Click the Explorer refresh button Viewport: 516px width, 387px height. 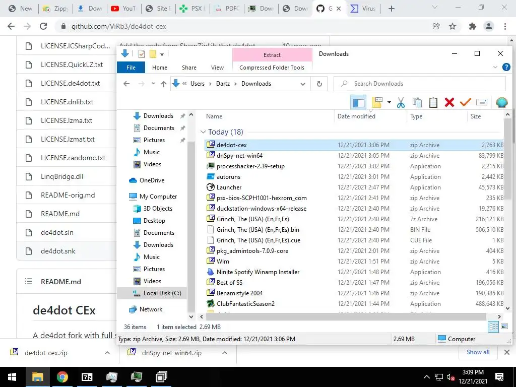[319, 84]
